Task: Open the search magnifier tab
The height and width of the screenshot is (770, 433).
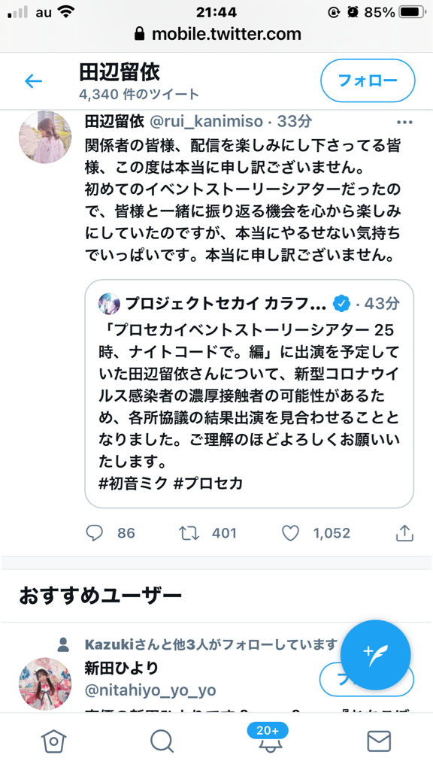Action: point(162,741)
